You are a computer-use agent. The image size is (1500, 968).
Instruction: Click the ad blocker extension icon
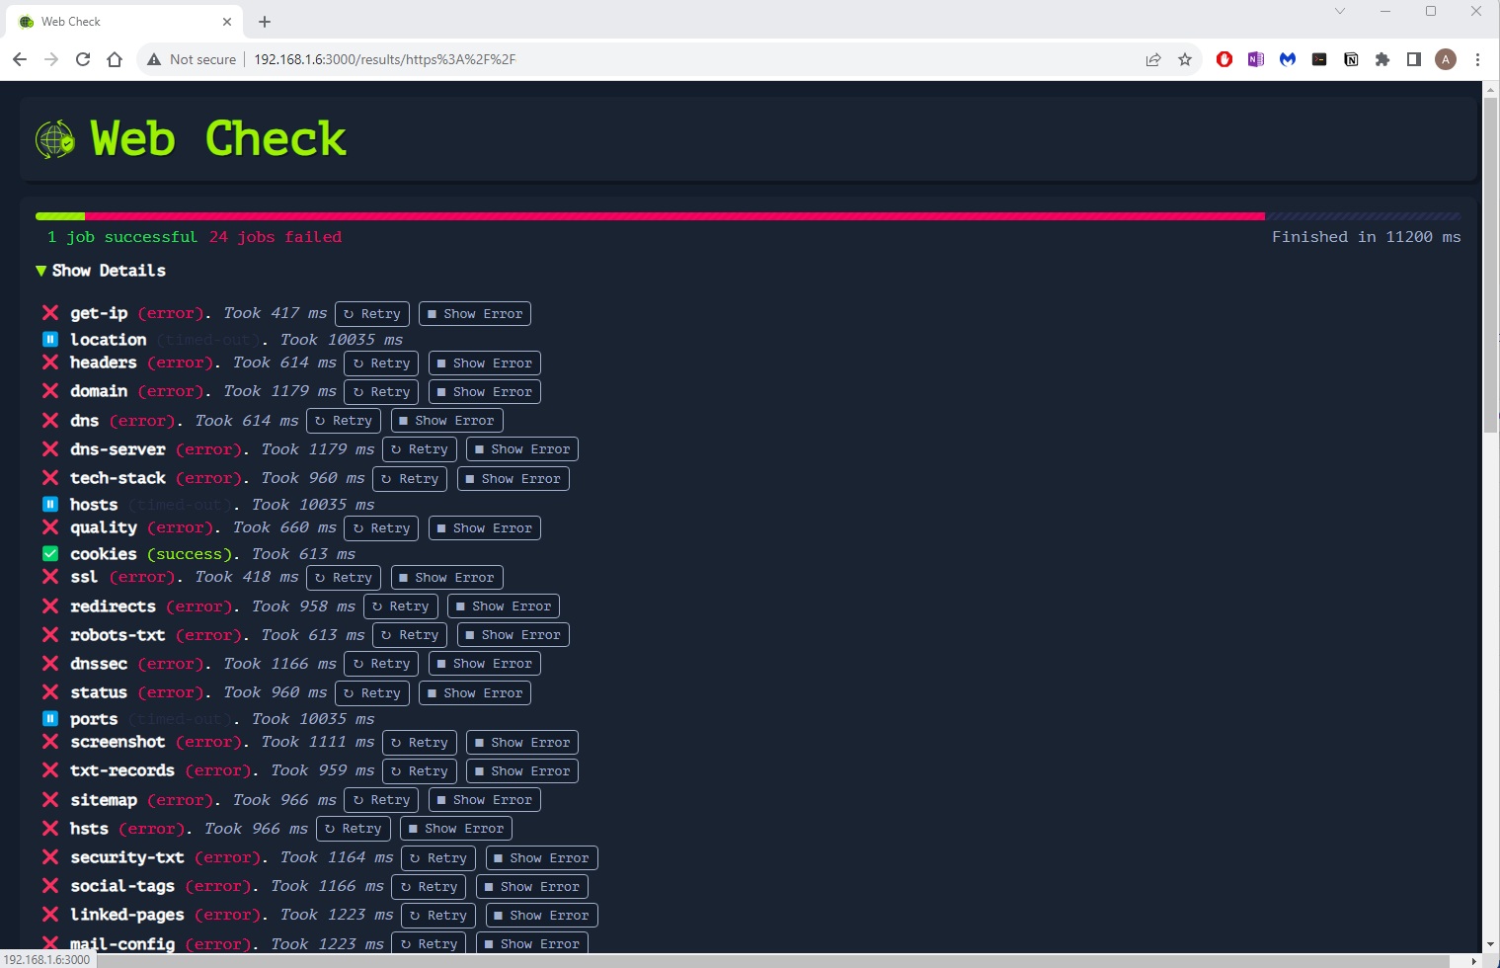(x=1224, y=59)
